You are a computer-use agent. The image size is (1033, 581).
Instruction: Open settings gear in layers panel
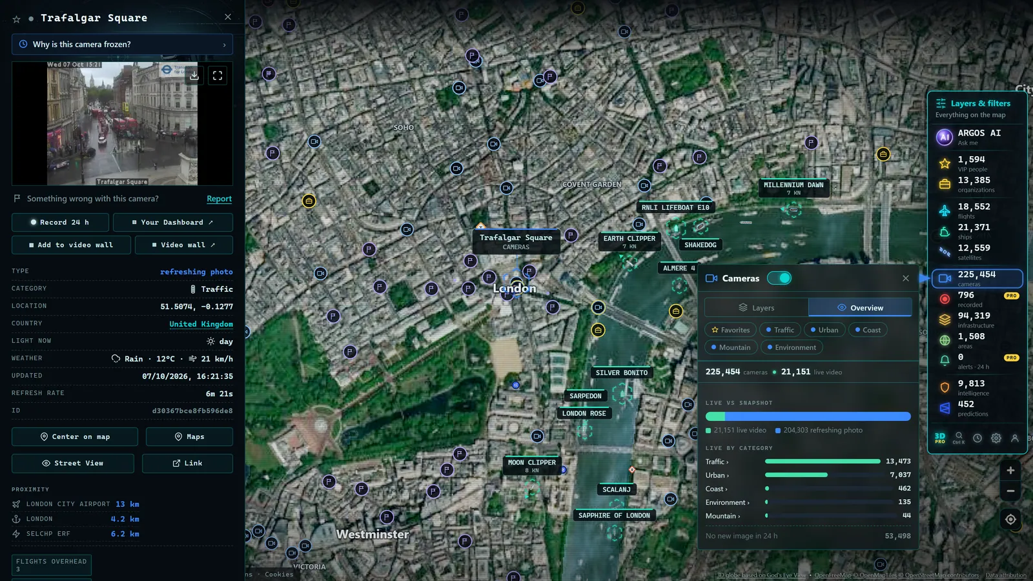click(996, 438)
